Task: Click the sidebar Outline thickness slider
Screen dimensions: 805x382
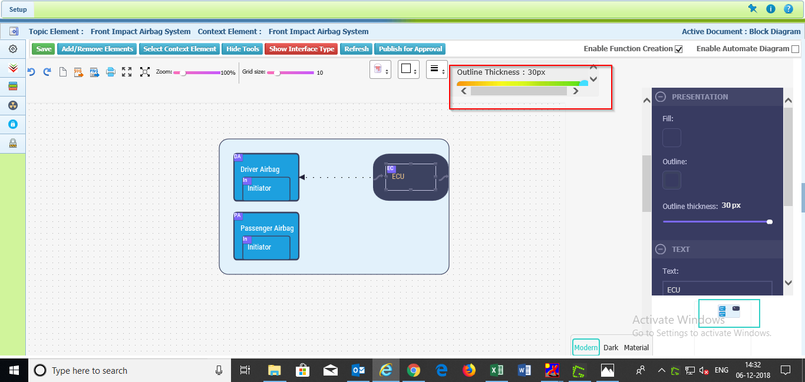Action: coord(718,221)
